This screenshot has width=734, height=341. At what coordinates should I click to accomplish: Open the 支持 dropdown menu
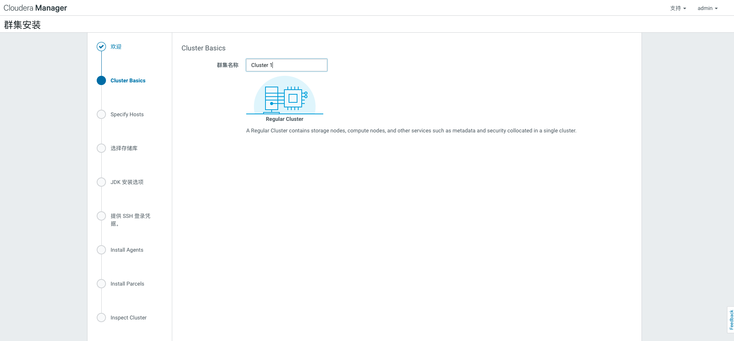[678, 8]
